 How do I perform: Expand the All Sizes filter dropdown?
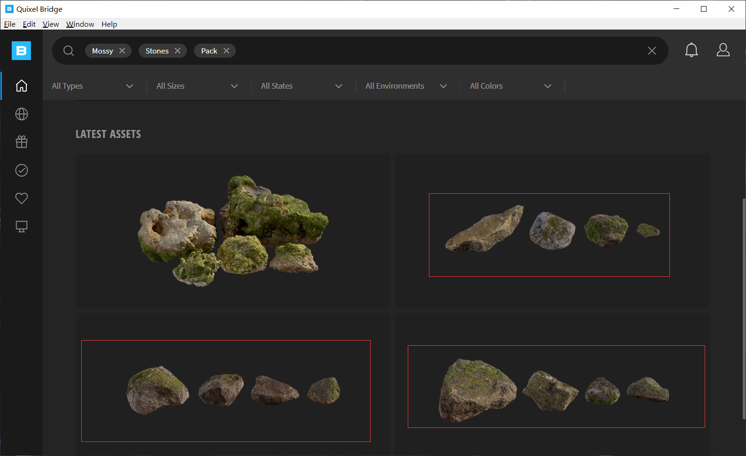pos(197,86)
